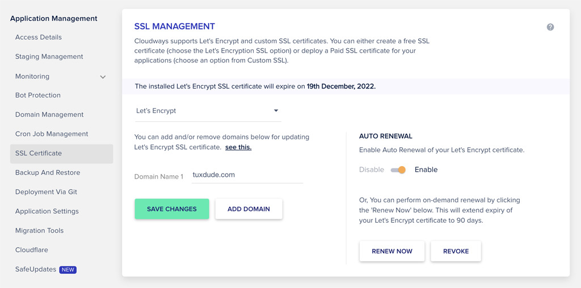The height and width of the screenshot is (288, 581).
Task: Select SSL Certificate menu item
Action: point(61,154)
